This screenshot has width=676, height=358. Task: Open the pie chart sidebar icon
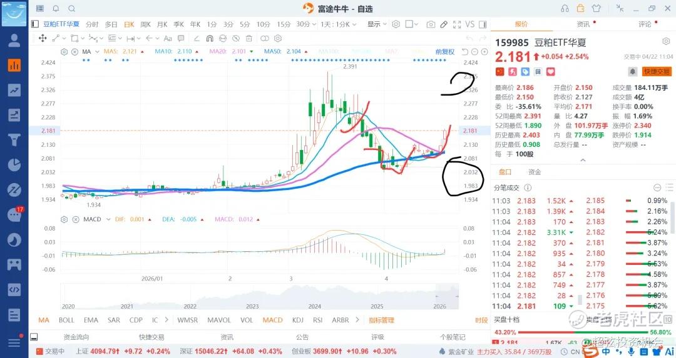coord(14,165)
